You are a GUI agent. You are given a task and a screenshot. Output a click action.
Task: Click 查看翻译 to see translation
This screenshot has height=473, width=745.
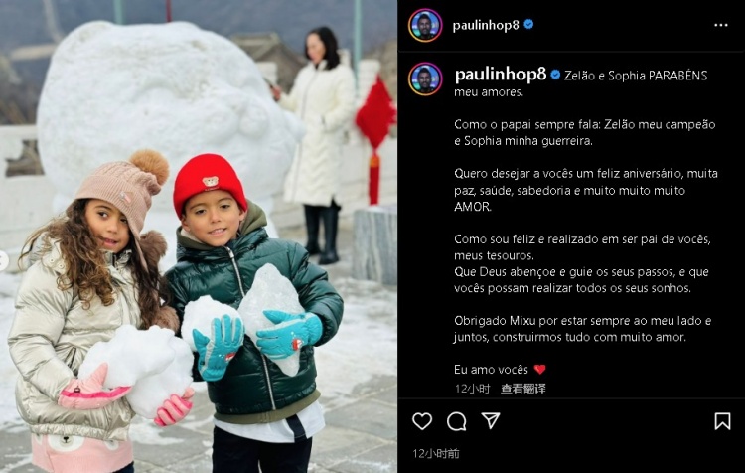coord(523,389)
